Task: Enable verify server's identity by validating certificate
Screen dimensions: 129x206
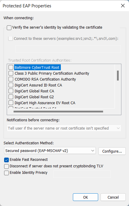Action: tap(9, 28)
